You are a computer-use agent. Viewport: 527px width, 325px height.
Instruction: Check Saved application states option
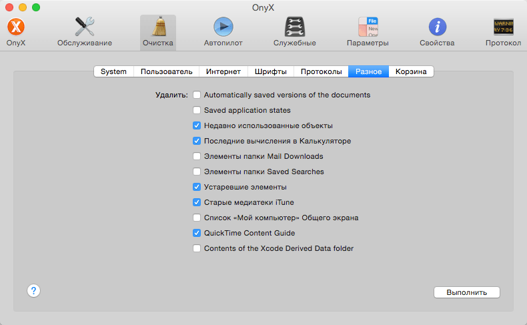[x=197, y=110]
